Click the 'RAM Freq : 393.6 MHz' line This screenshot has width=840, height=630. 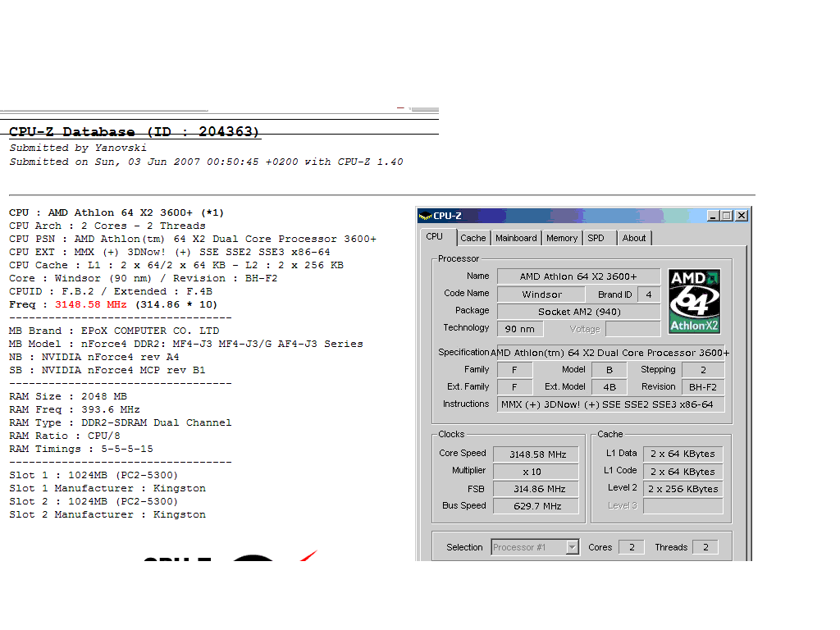[x=75, y=409]
